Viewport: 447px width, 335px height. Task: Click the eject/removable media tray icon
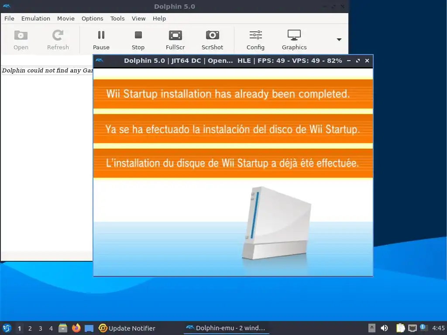(372, 328)
